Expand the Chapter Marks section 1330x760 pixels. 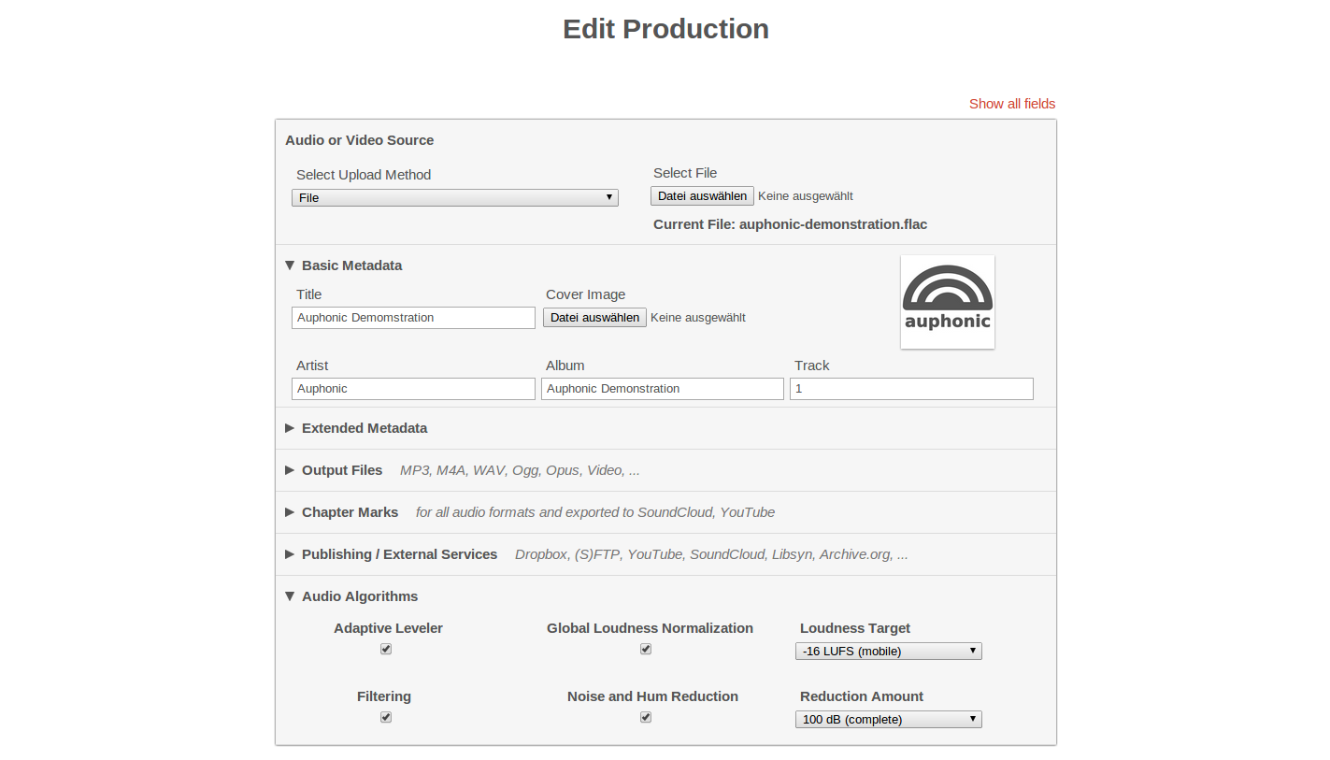pyautogui.click(x=342, y=512)
